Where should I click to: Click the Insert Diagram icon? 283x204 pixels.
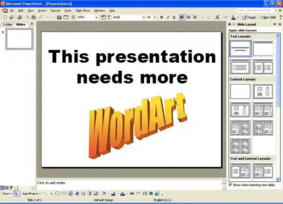point(83,194)
